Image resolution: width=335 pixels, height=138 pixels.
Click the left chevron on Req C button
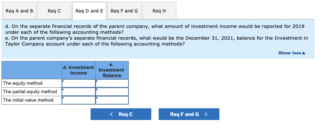[111, 114]
